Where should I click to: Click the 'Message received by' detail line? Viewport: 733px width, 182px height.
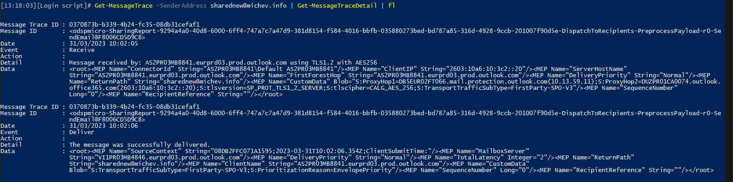223,63
